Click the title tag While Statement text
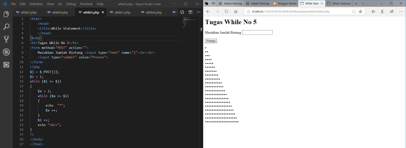 coord(66,28)
